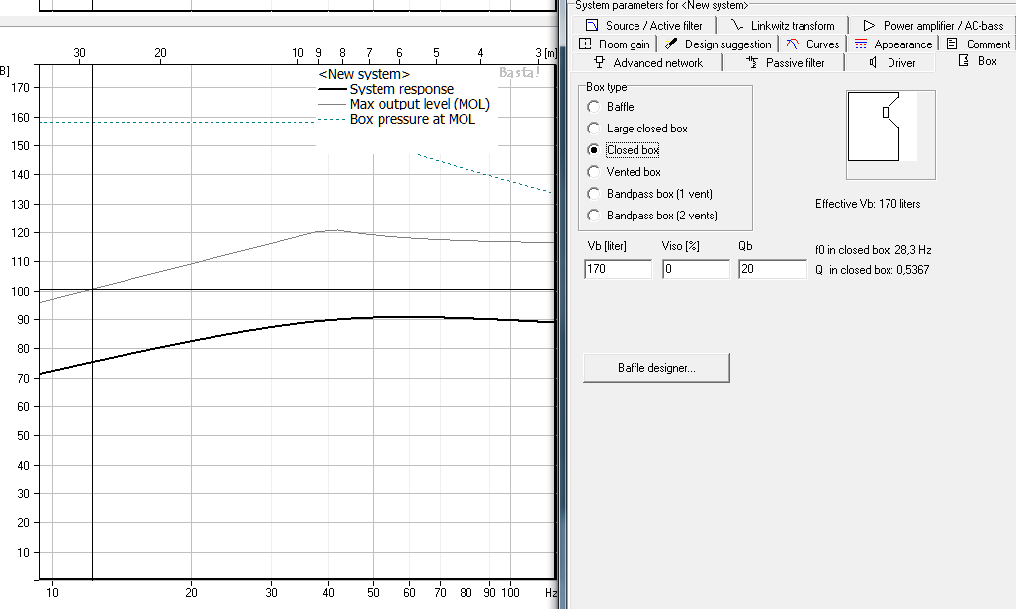Click the Vb [liter] input field

[618, 269]
